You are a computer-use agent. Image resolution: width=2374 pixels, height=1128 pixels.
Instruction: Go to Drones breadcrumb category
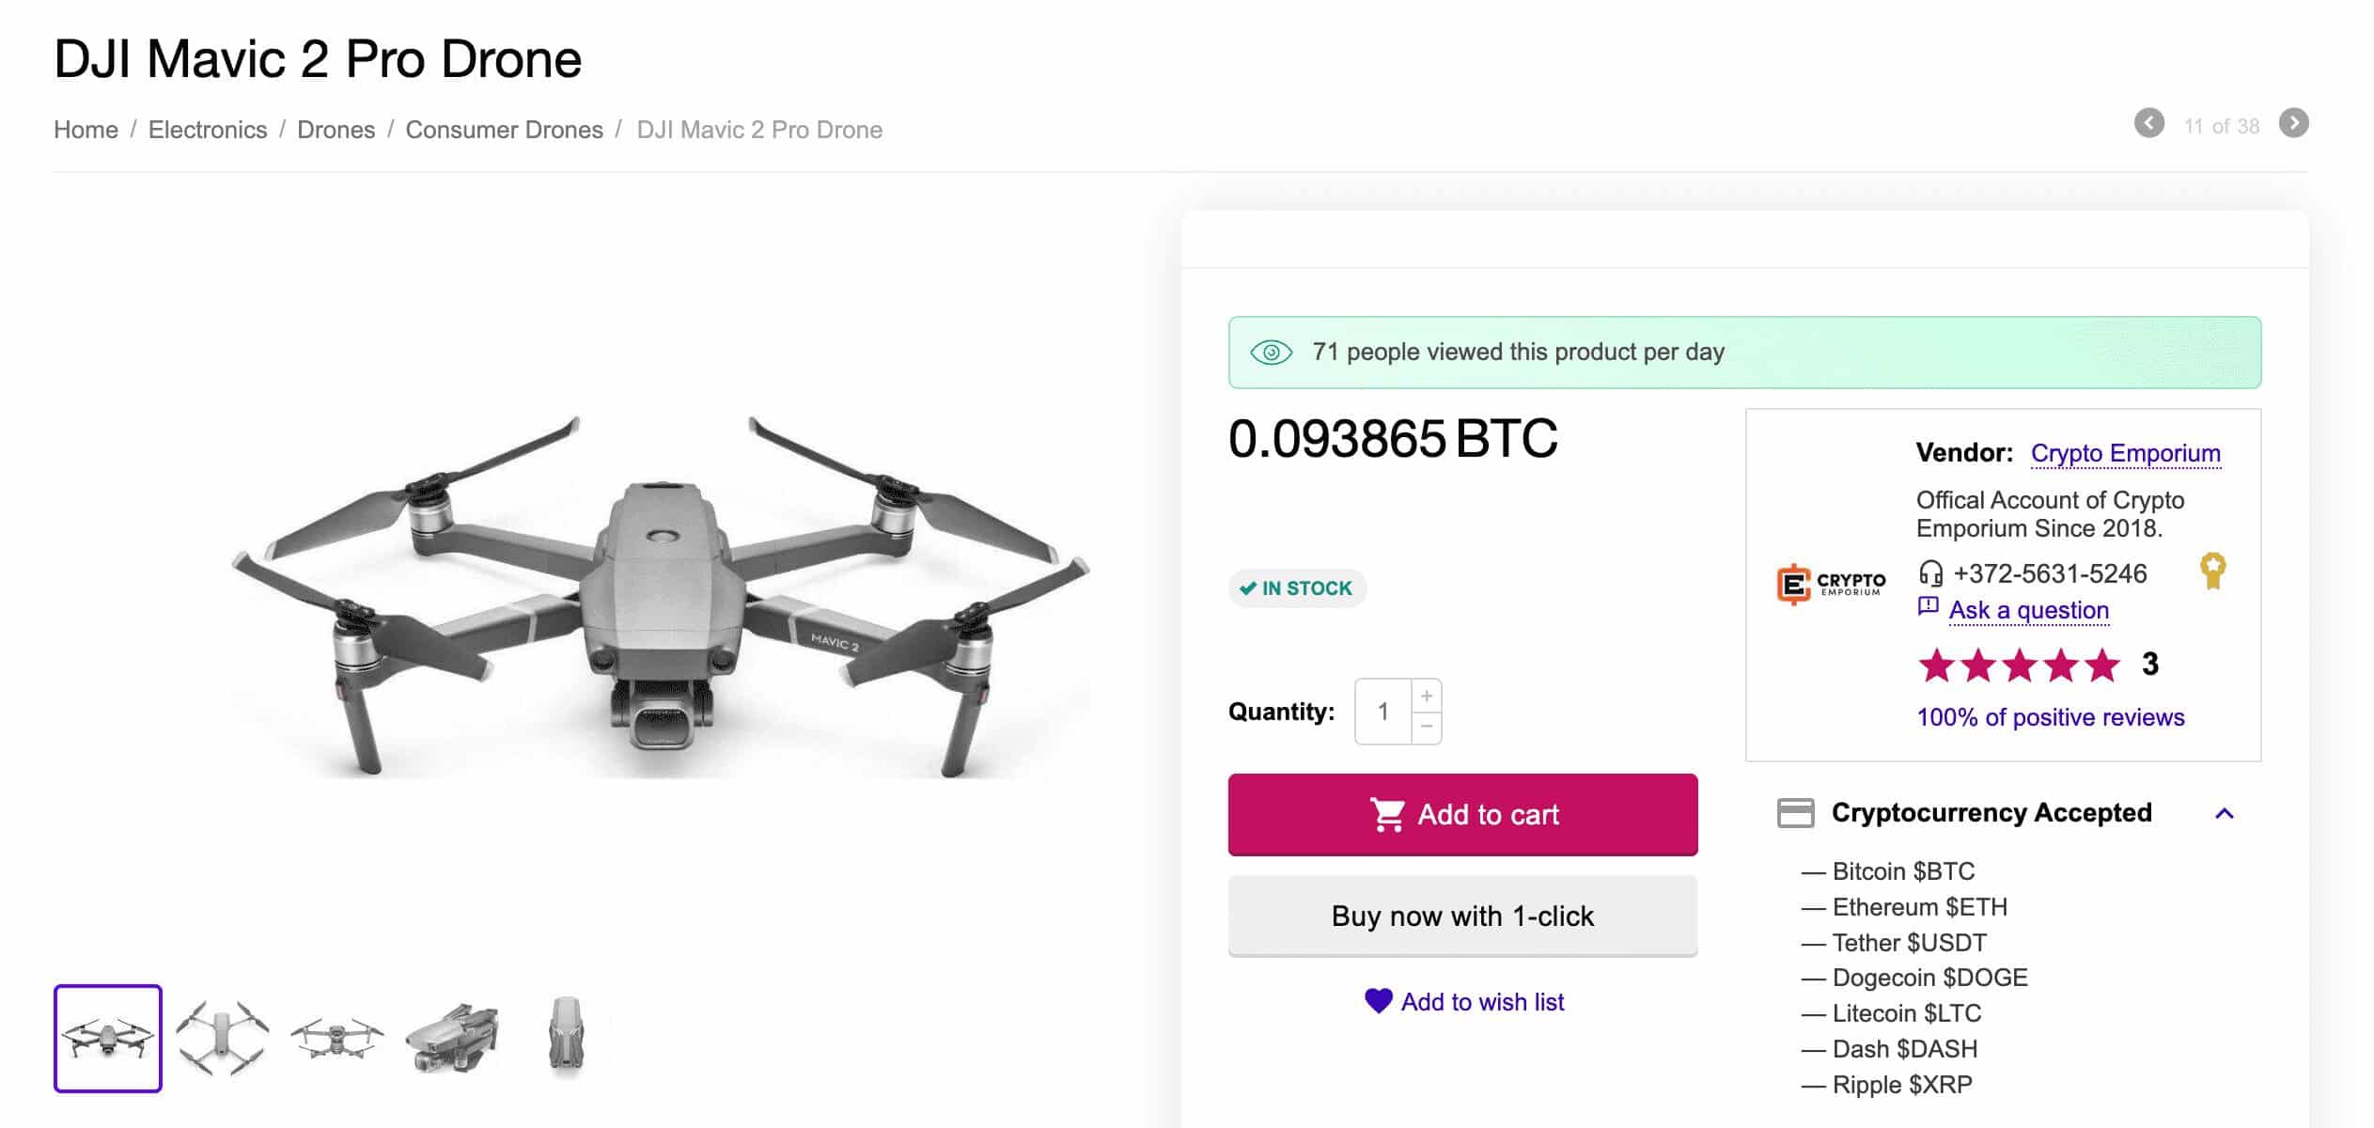(336, 130)
